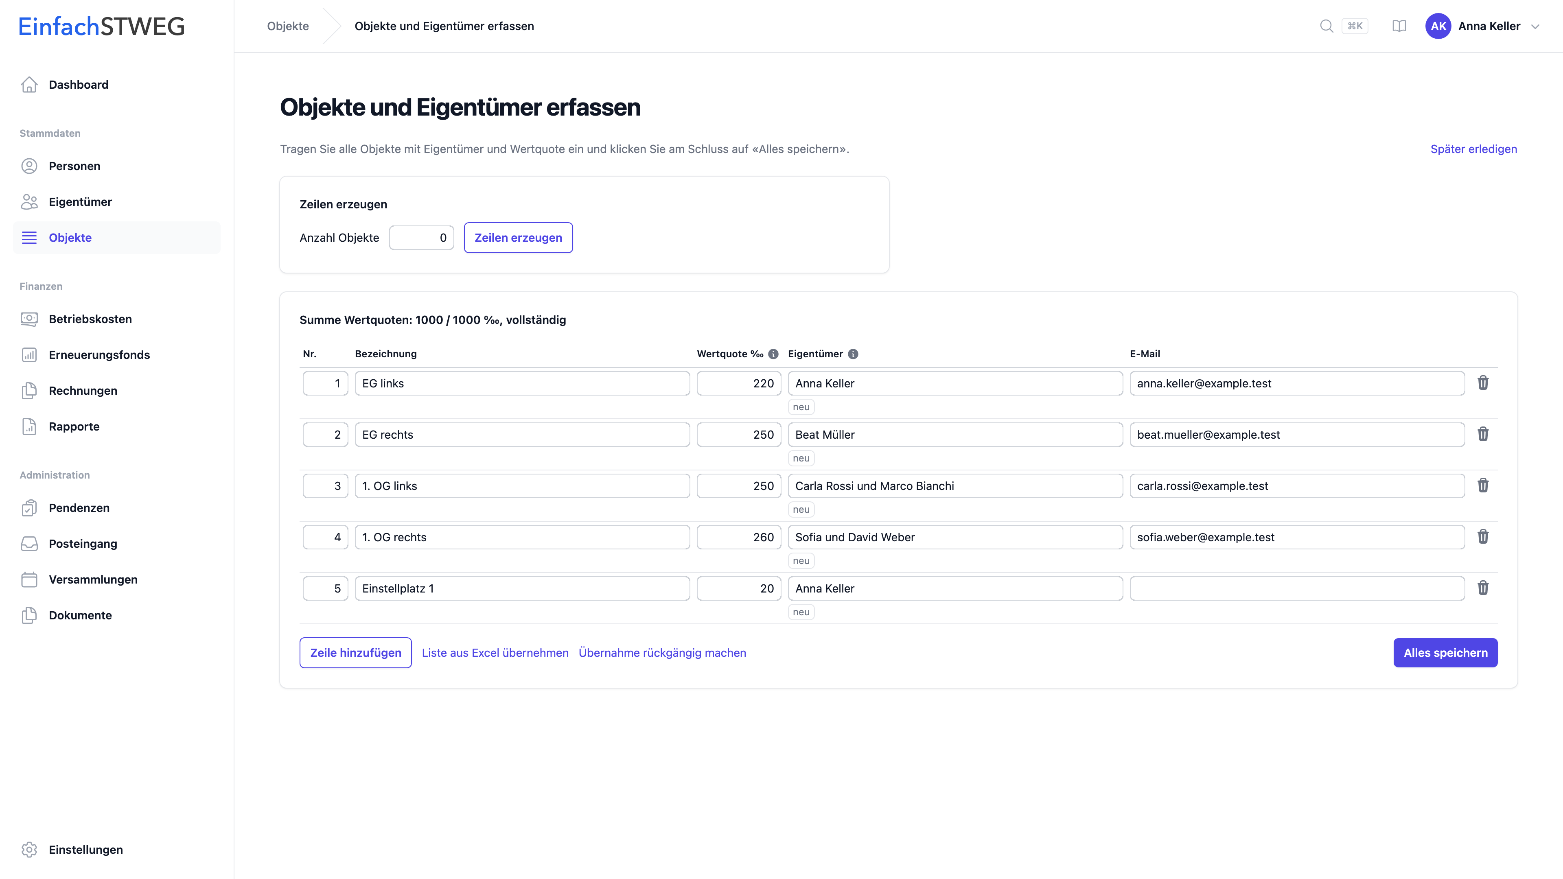Go to Personen in the sidebar
The height and width of the screenshot is (879, 1563).
click(116, 166)
